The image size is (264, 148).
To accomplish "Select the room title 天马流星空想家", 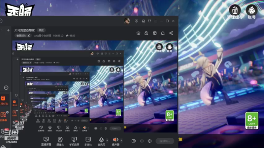I will point(24,30).
